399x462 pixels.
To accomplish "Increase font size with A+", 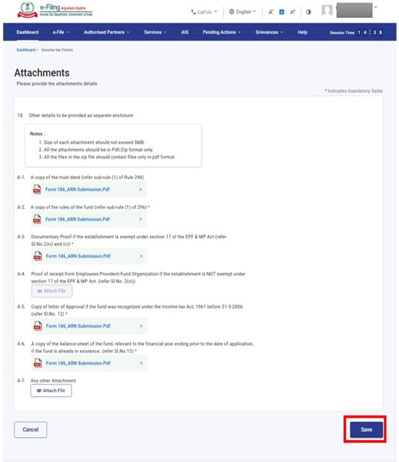I will pos(293,12).
